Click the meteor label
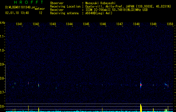This screenshot has height=112, width=176. coord(40,9)
